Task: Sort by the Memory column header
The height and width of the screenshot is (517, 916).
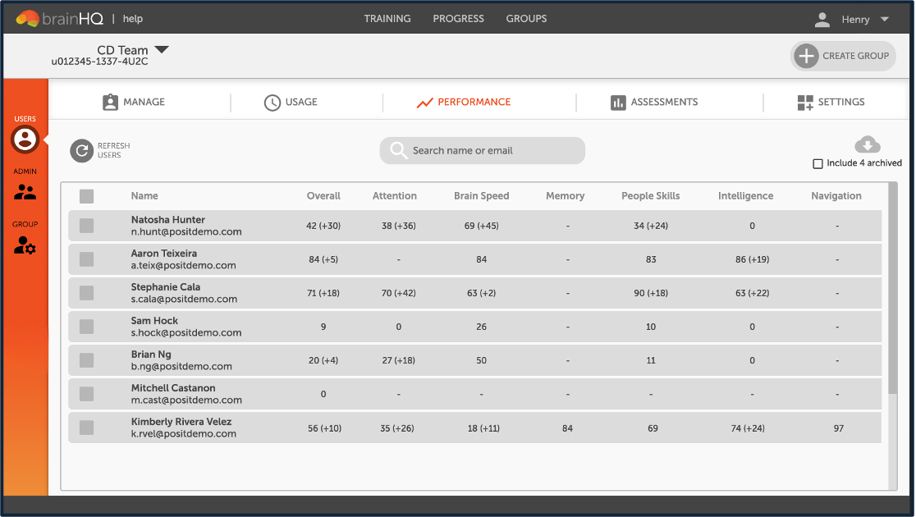Action: [565, 195]
